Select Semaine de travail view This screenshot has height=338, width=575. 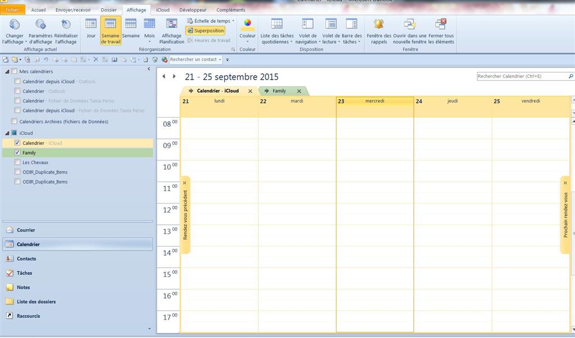click(111, 31)
